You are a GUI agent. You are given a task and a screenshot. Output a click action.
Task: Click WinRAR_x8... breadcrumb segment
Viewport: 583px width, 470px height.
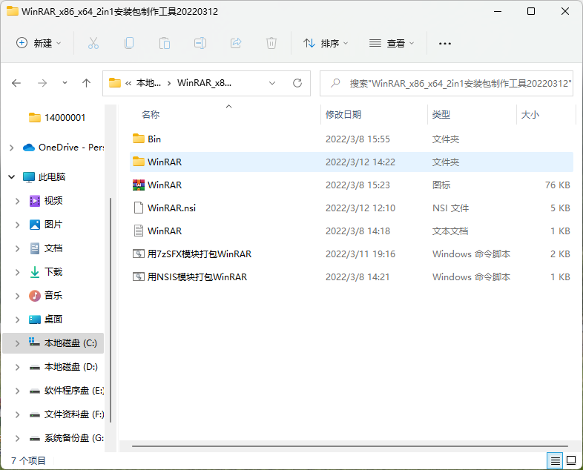point(204,83)
